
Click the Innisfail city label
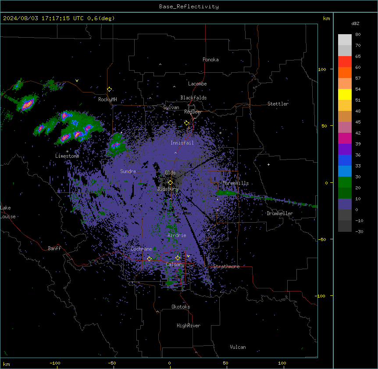[182, 143]
